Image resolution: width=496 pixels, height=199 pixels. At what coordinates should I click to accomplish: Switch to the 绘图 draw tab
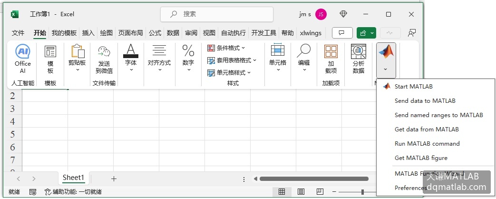pyautogui.click(x=107, y=33)
